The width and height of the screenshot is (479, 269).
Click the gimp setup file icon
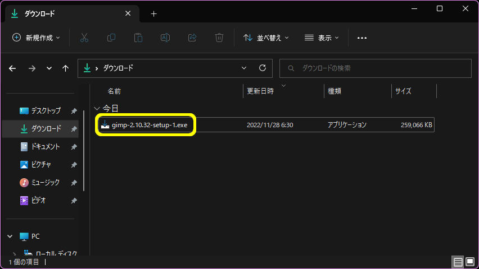pyautogui.click(x=105, y=124)
